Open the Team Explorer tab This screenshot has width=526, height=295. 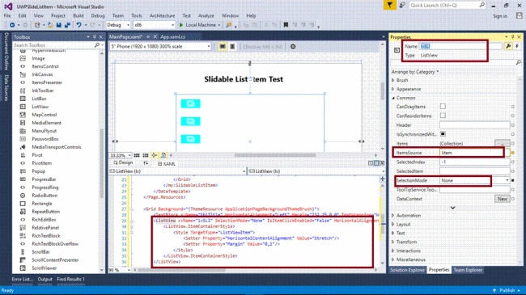click(468, 270)
